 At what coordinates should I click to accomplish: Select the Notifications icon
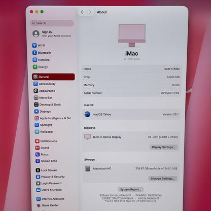click(37, 141)
